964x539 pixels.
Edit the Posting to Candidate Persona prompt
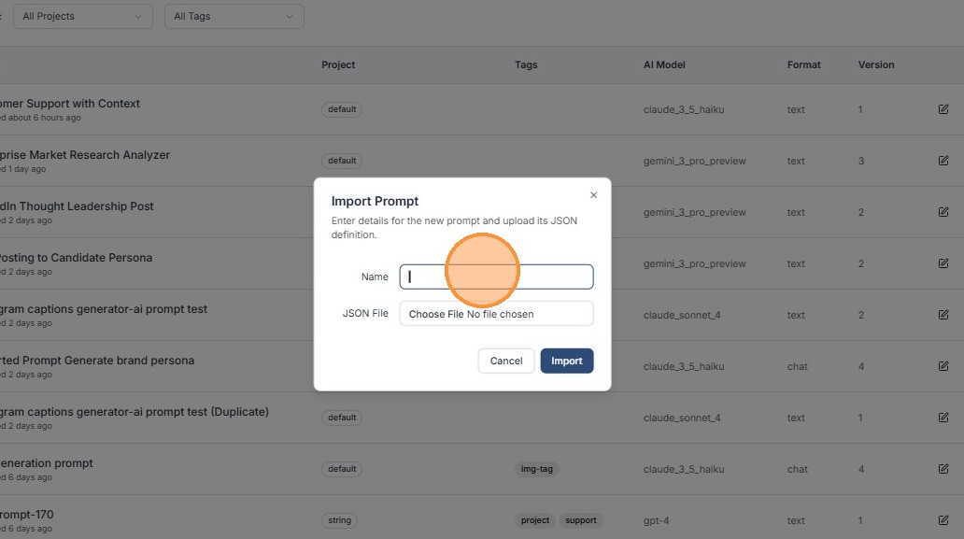[943, 263]
